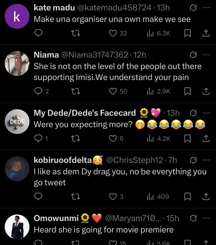
Task: Open more options on Niama's tweet
Action: tap(206, 55)
